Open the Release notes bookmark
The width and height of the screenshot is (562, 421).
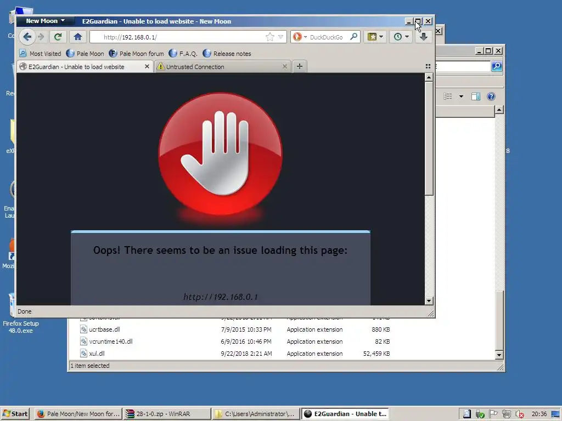227,54
